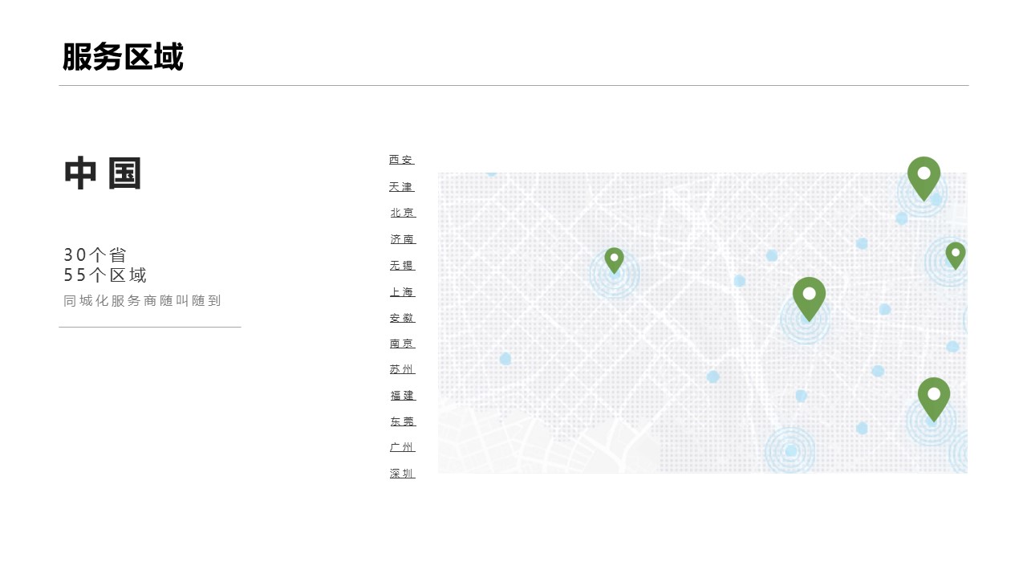
Task: Select the 中国 heading text
Action: click(x=103, y=174)
